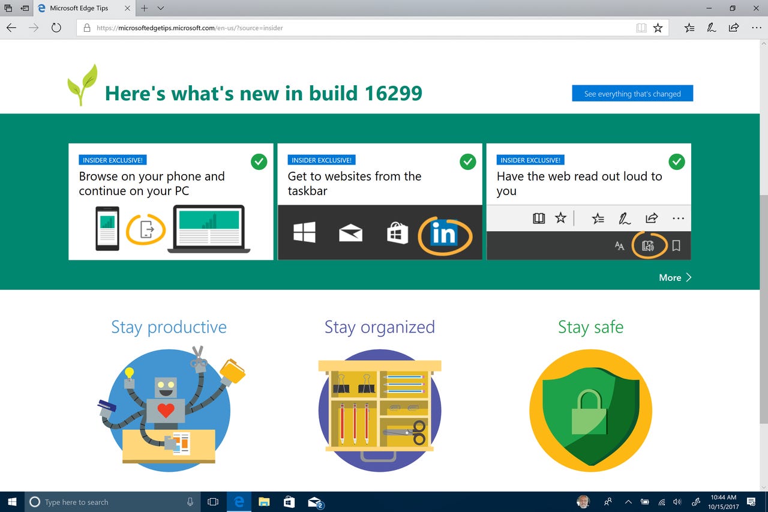Open Windows Ink Workspace from the tray
This screenshot has height=512, width=768.
(x=696, y=502)
